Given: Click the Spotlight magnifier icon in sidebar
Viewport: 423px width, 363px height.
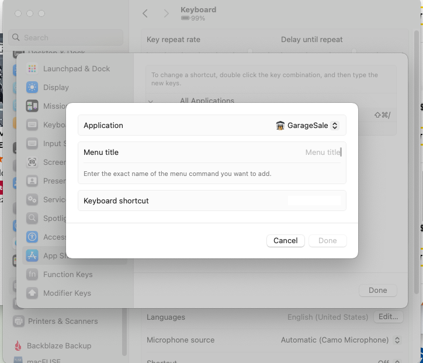Looking at the screenshot, I should (x=32, y=219).
